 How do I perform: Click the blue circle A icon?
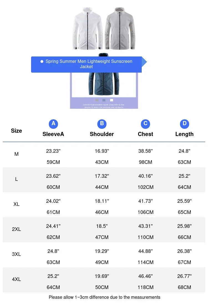[53, 124]
